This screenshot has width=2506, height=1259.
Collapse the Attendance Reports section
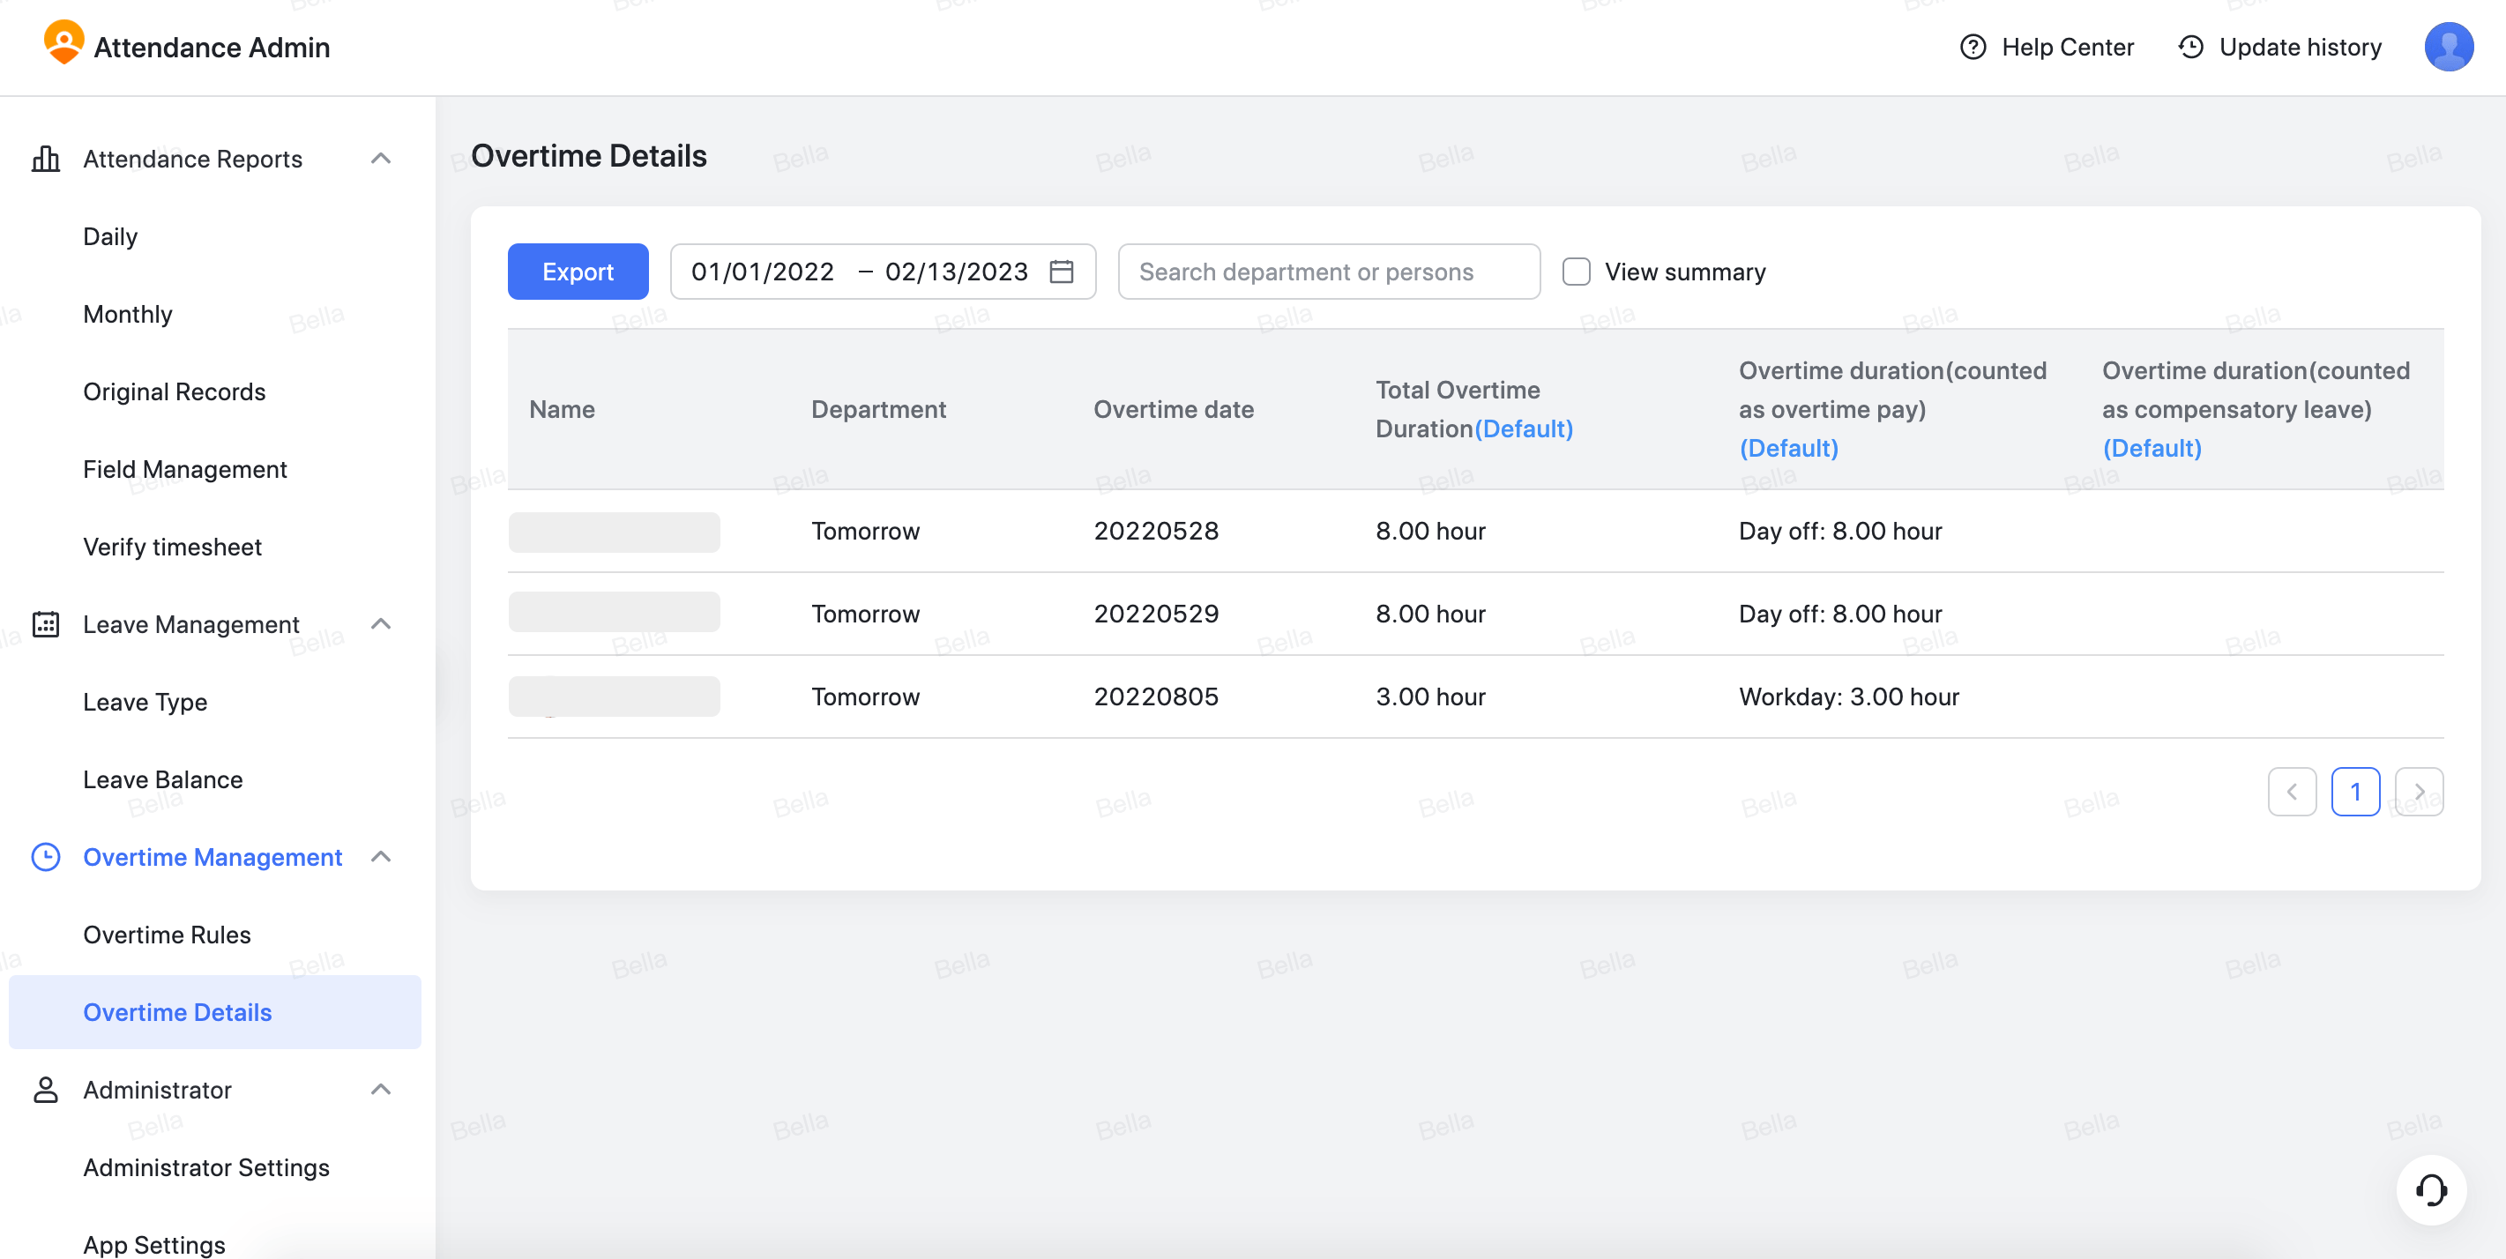click(x=381, y=159)
